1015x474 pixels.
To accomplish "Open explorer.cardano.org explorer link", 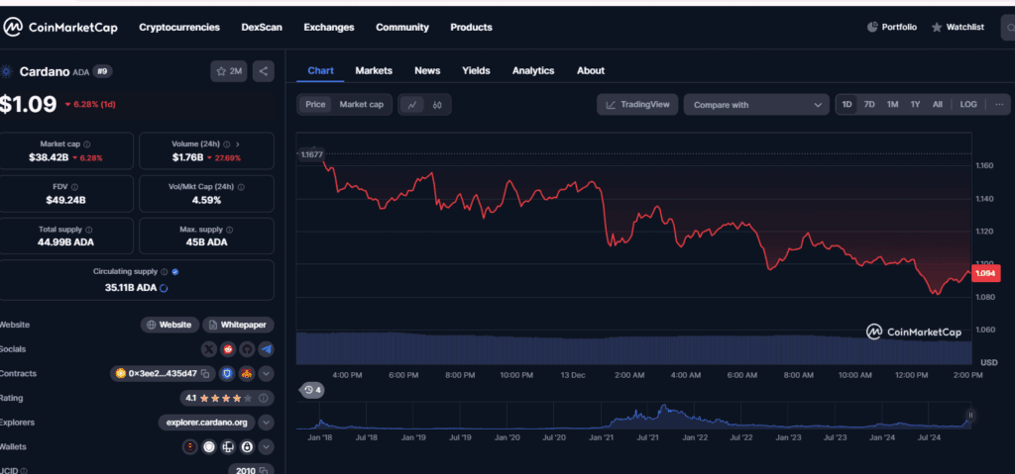I will (206, 423).
